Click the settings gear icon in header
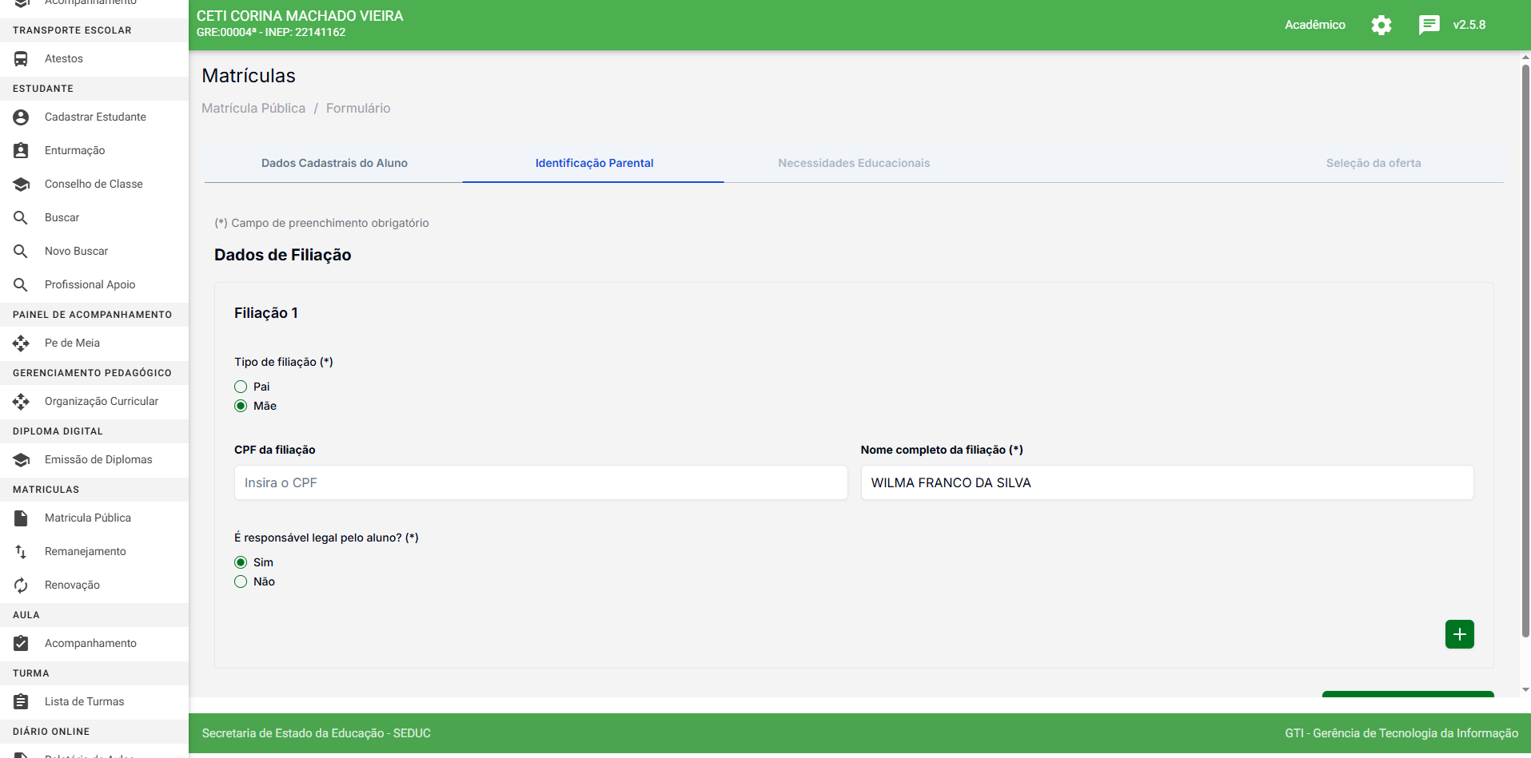Image resolution: width=1531 pixels, height=758 pixels. coord(1381,25)
